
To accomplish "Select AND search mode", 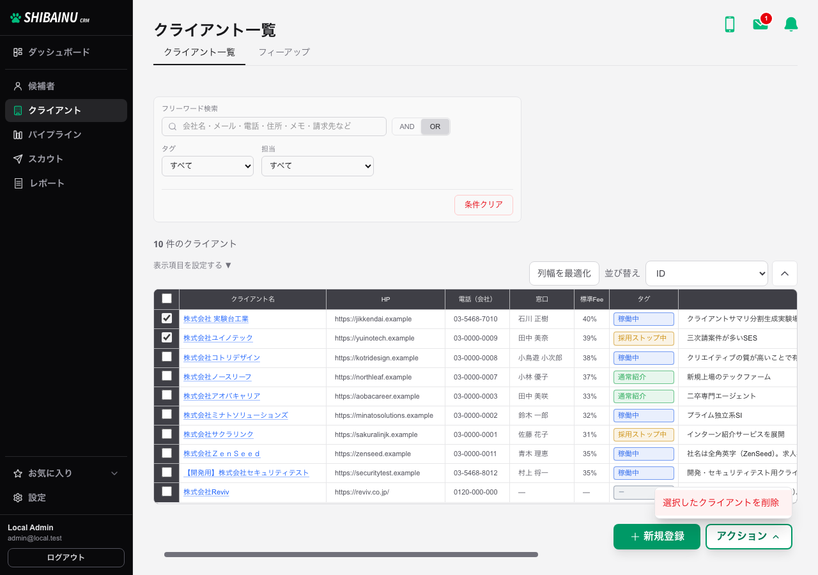I will click(407, 126).
